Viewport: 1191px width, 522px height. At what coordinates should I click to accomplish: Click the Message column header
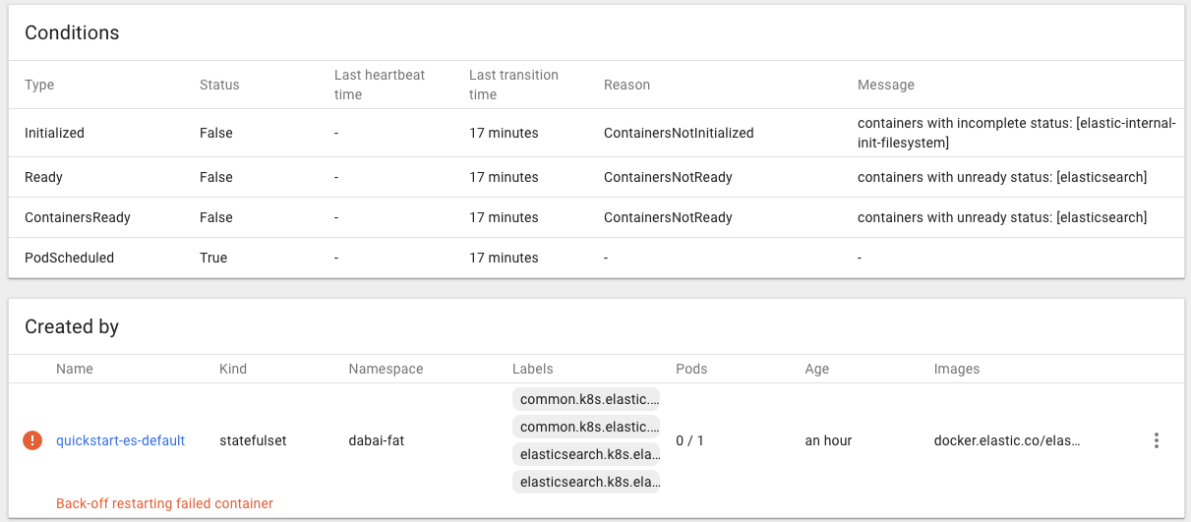885,85
